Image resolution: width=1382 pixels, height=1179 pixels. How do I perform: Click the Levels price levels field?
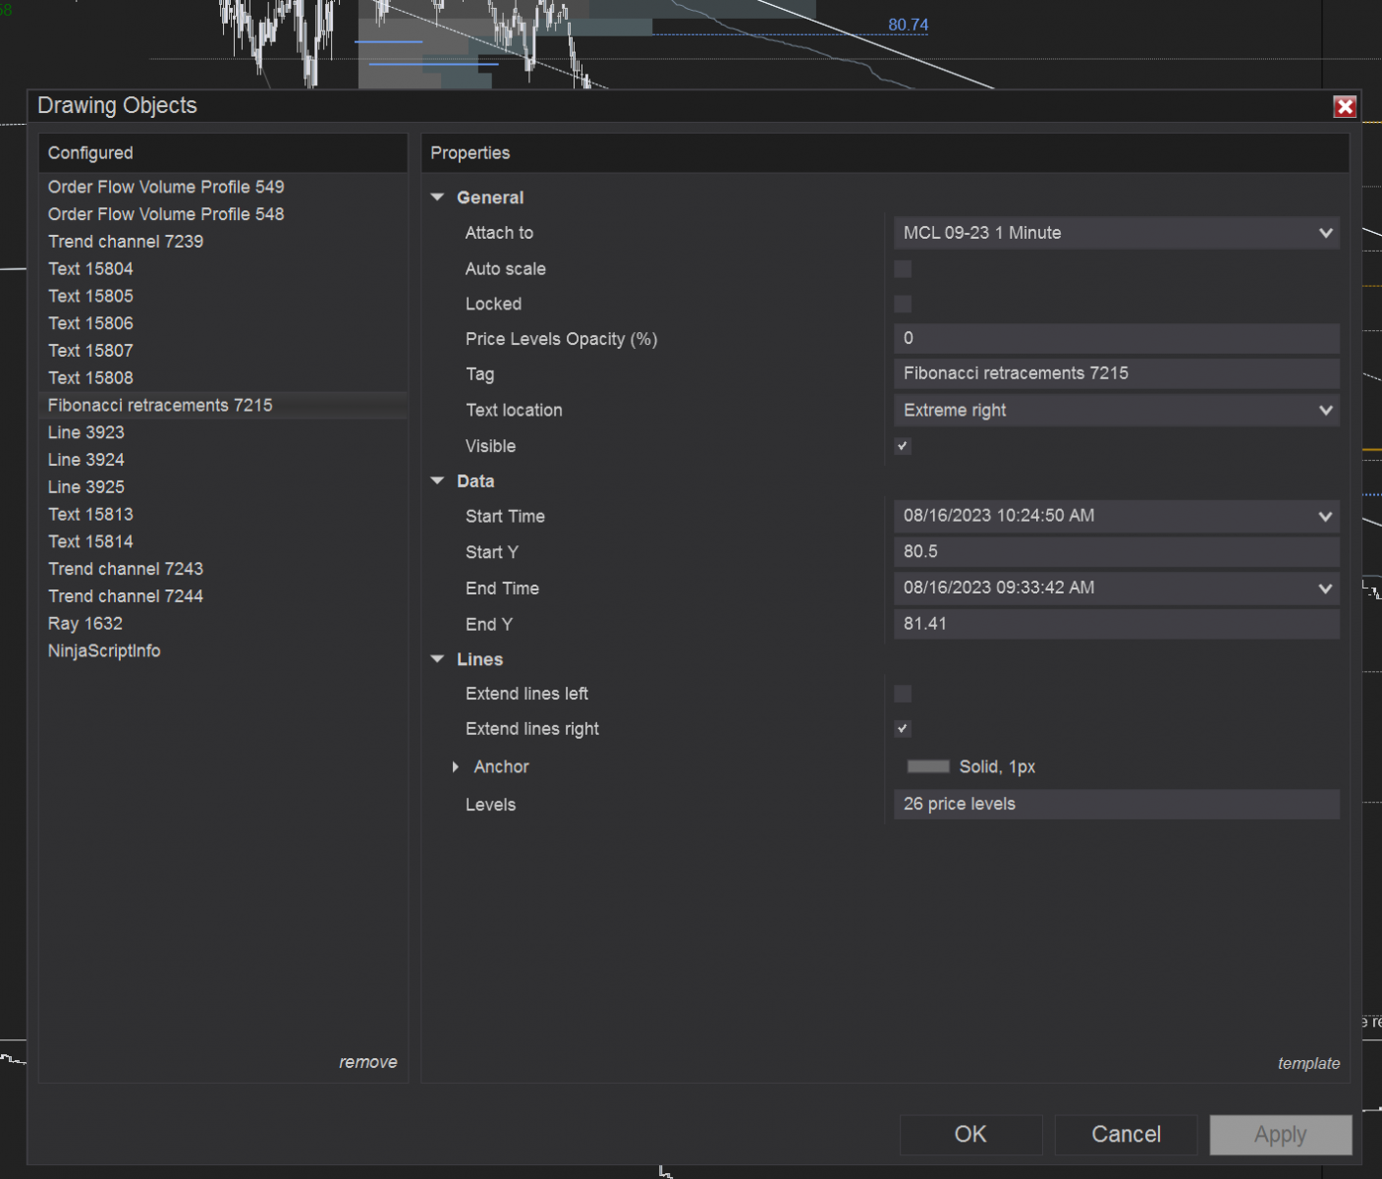(x=1116, y=805)
